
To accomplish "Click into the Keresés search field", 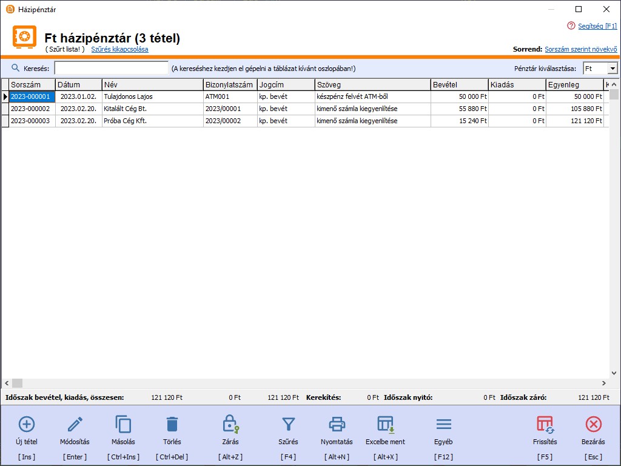I will tap(111, 68).
